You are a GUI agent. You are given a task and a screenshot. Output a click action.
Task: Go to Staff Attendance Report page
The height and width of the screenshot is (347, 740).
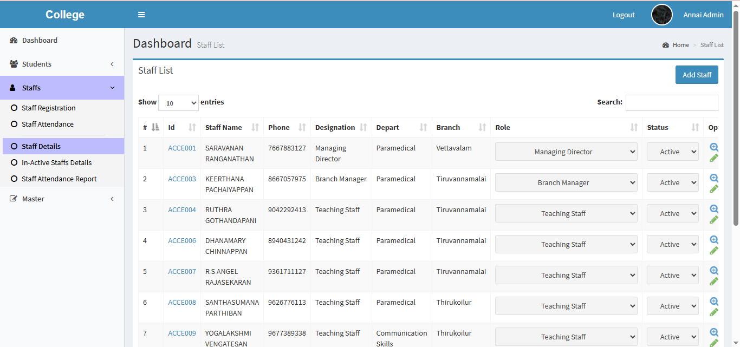click(x=59, y=179)
